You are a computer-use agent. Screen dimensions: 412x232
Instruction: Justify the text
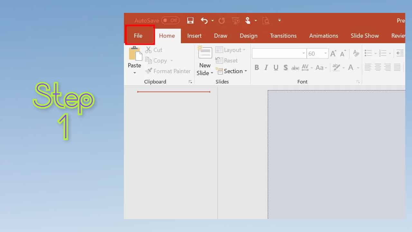397,67
